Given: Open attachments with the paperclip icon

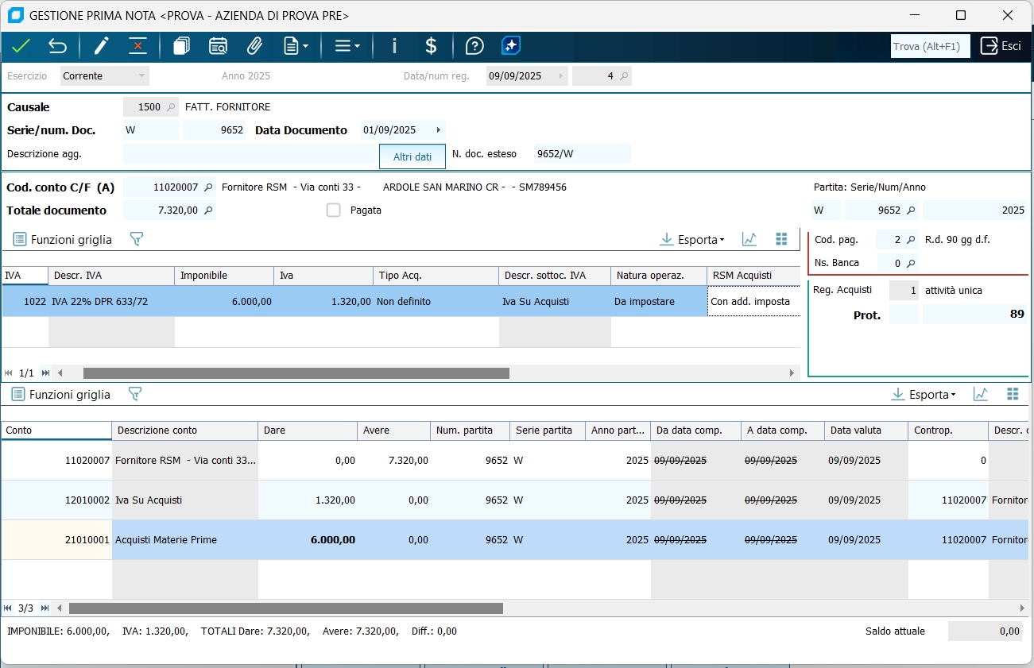Looking at the screenshot, I should (254, 46).
